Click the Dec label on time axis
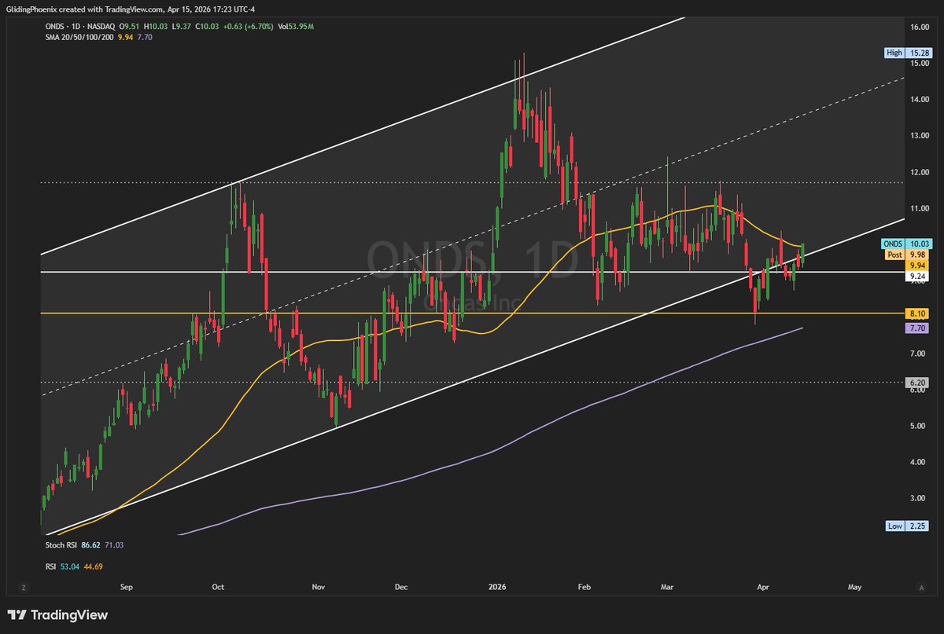Viewport: 944px width, 634px height. 400,587
